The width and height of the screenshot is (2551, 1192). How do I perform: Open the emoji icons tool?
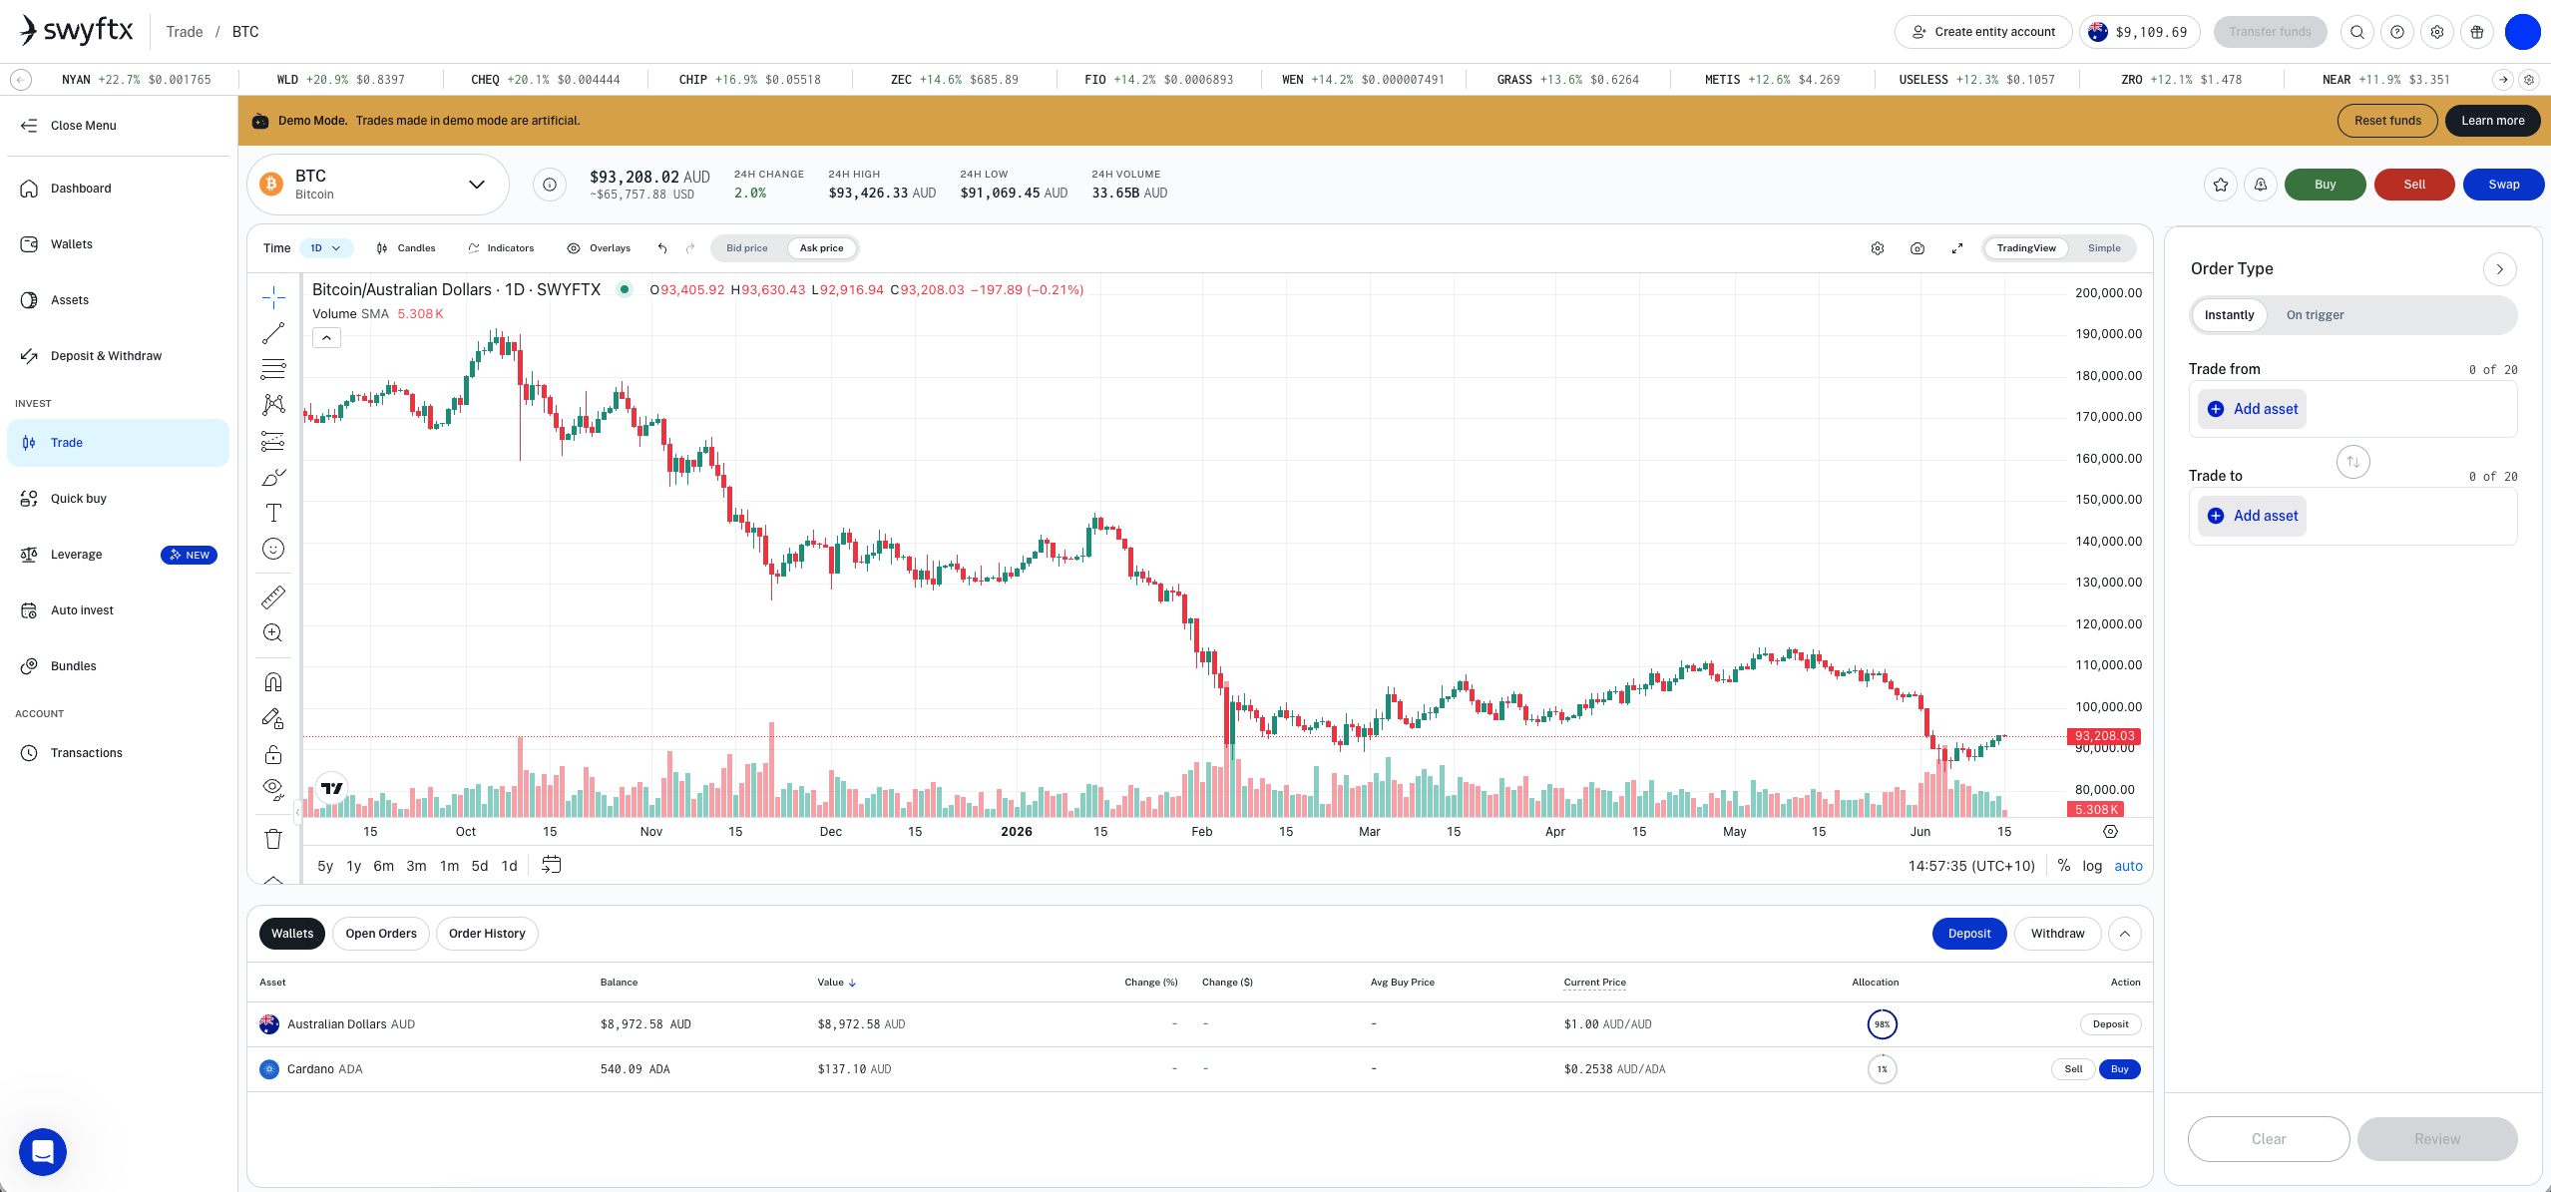(x=273, y=549)
